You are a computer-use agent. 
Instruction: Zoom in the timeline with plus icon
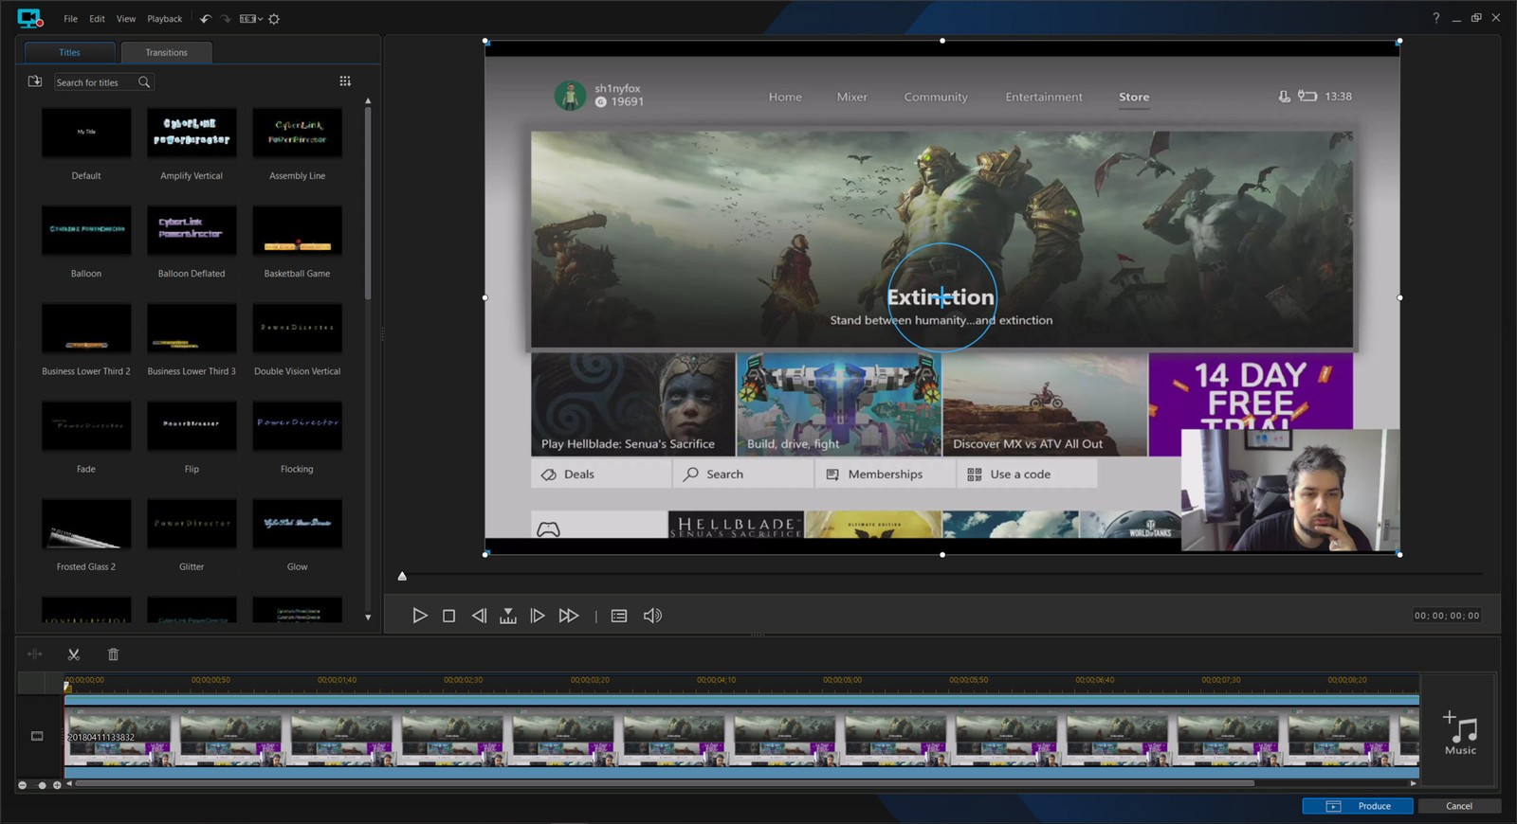pos(57,785)
